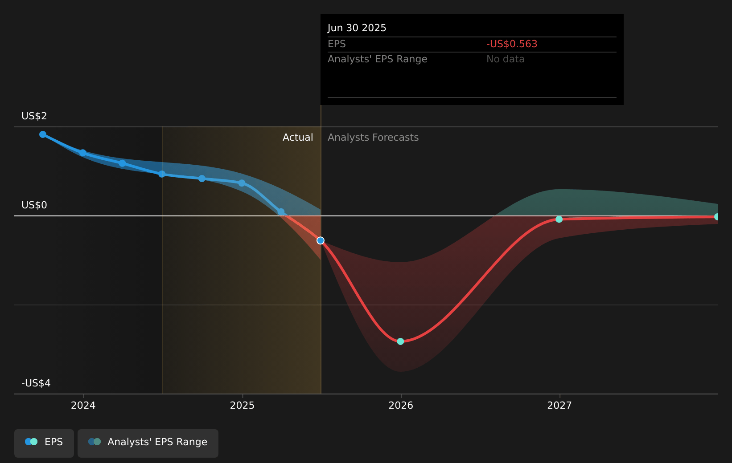Click the 2026 x-axis label
The height and width of the screenshot is (463, 732).
point(401,406)
